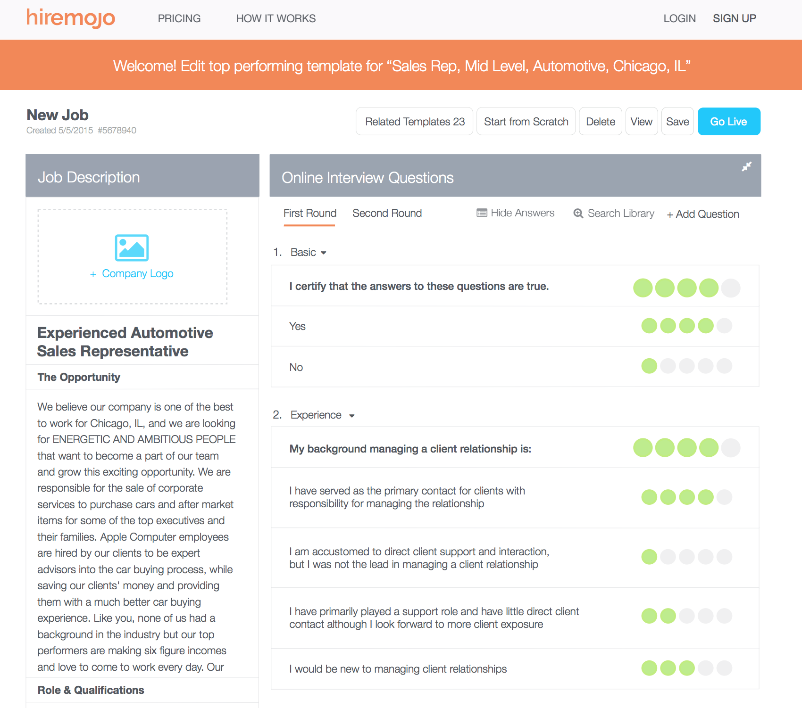Click the 'I certify that the answers' question
802x708 pixels.
(x=419, y=287)
